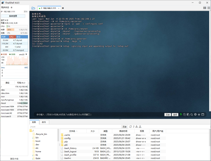Open the hamburger main menu

point(208,8)
